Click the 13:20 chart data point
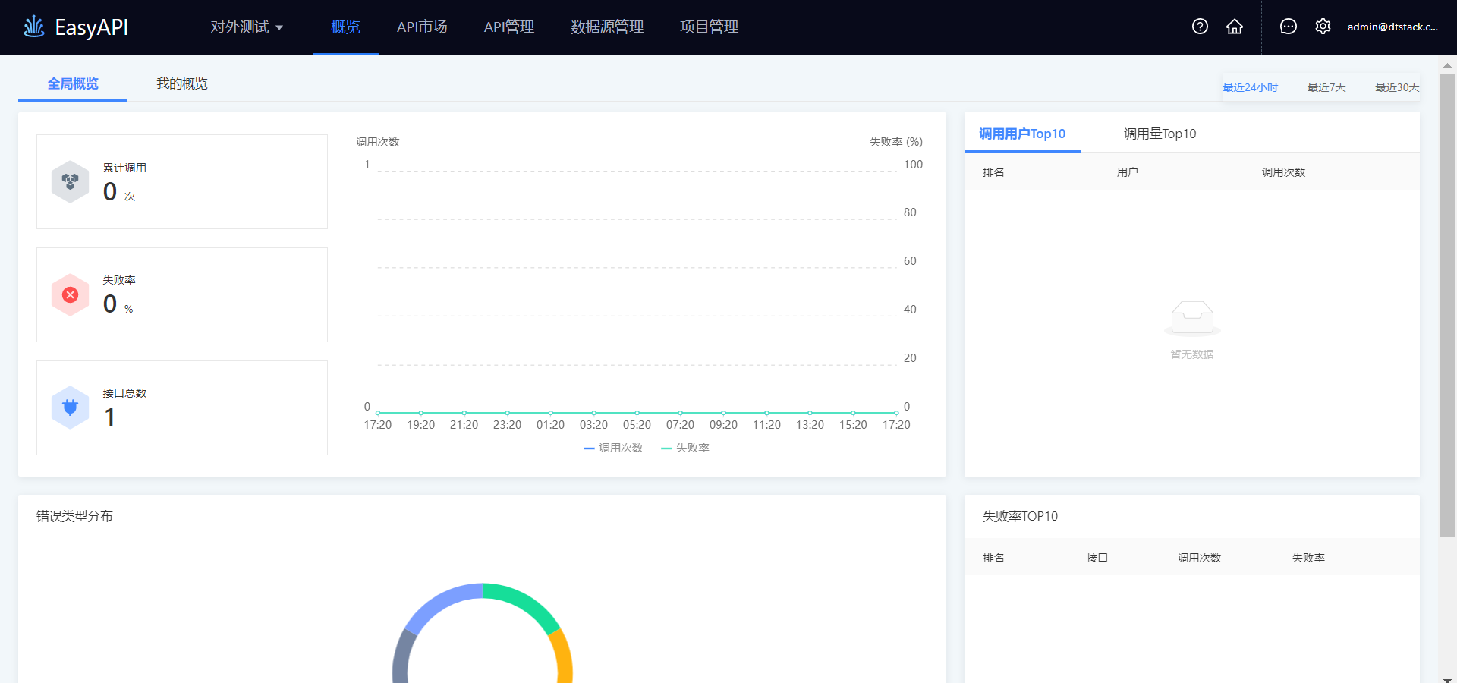 [x=810, y=413]
